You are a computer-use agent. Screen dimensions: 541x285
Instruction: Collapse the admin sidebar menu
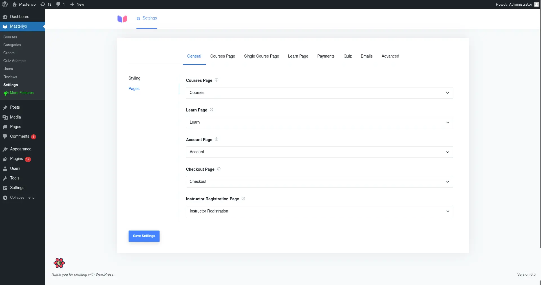tap(23, 198)
